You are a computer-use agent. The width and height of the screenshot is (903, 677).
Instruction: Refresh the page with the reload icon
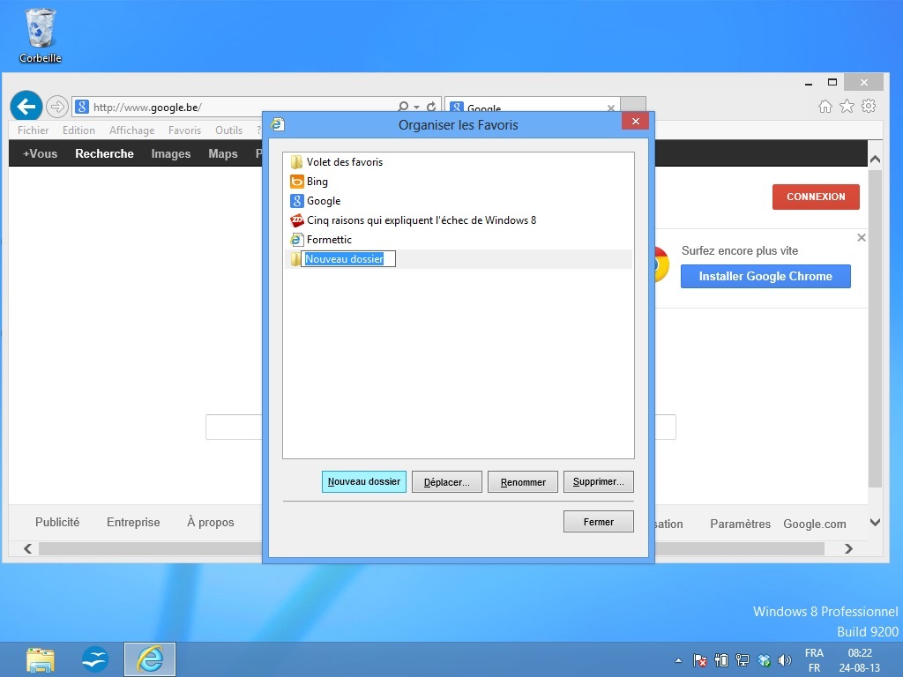click(x=431, y=107)
